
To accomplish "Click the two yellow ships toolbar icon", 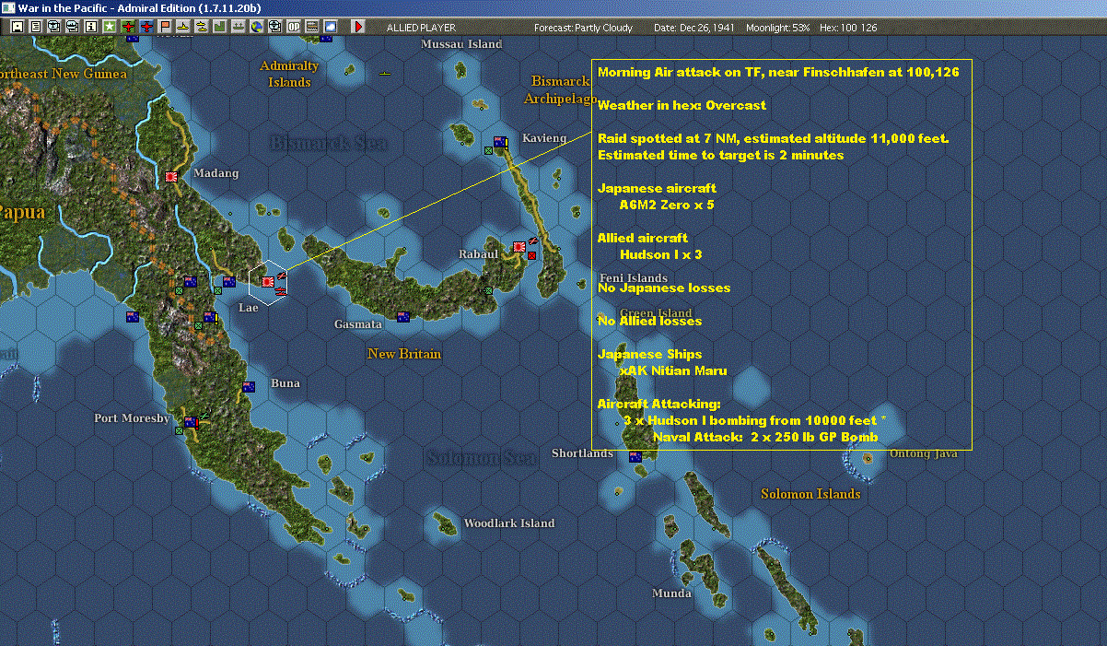I will [x=201, y=28].
